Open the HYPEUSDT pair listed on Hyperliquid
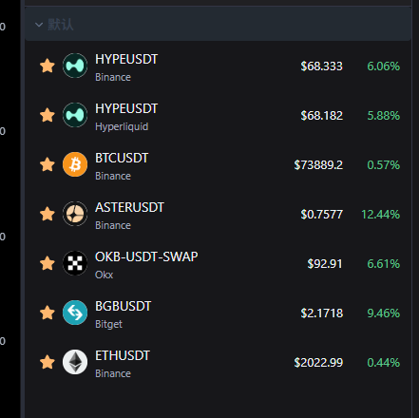This screenshot has width=419, height=418. coord(126,109)
